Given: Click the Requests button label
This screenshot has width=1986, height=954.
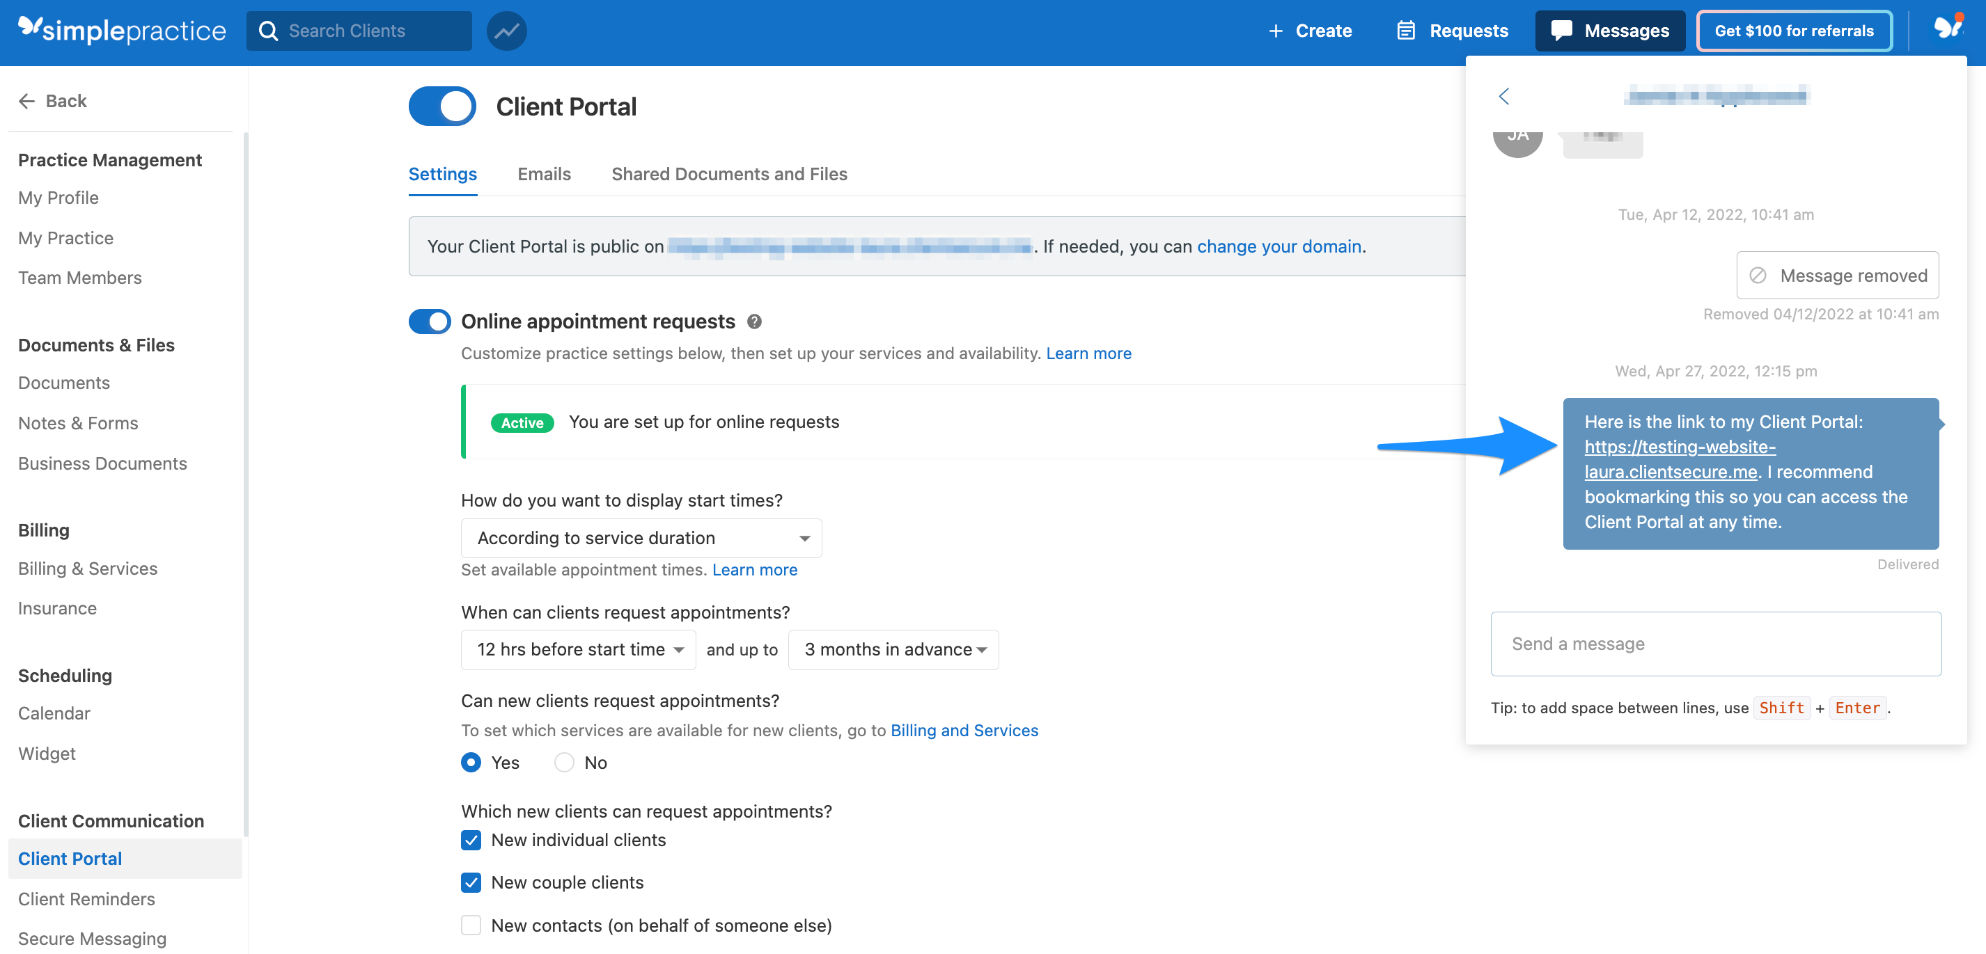Looking at the screenshot, I should (1469, 31).
